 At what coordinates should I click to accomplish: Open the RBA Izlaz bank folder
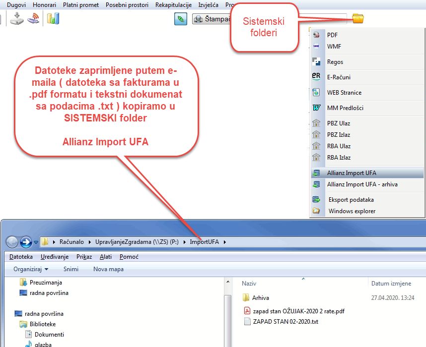point(339,158)
